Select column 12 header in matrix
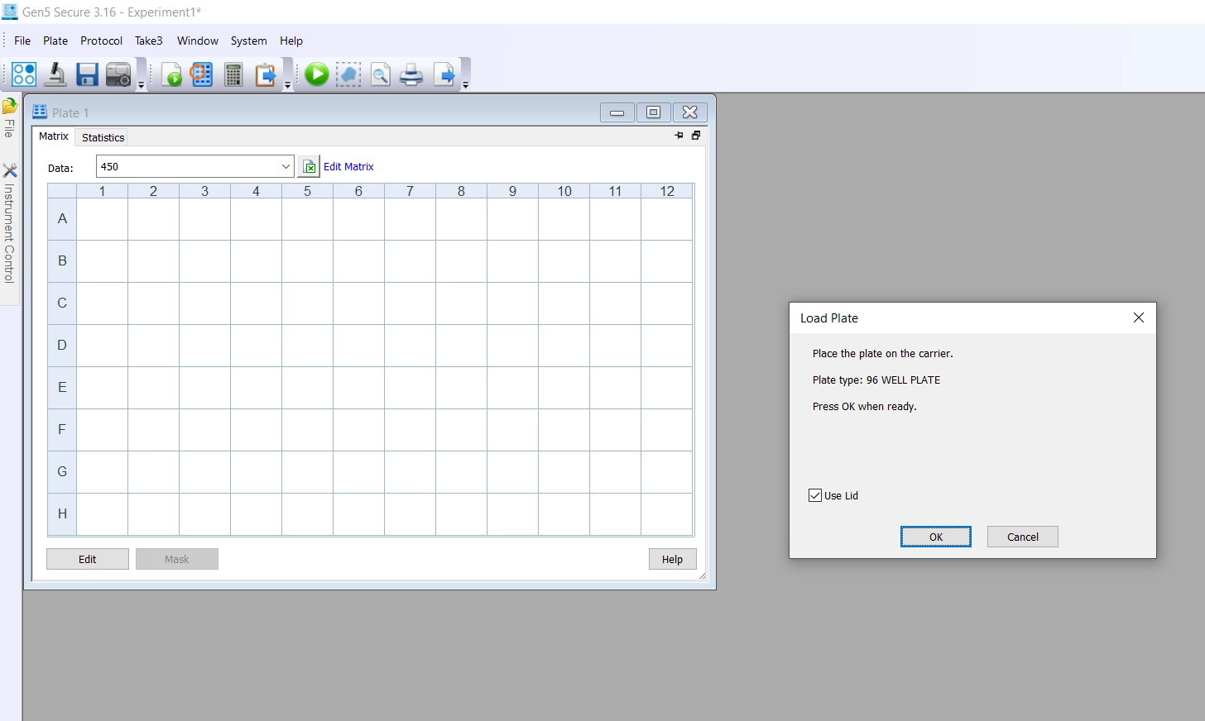This screenshot has height=721, width=1205. (667, 191)
